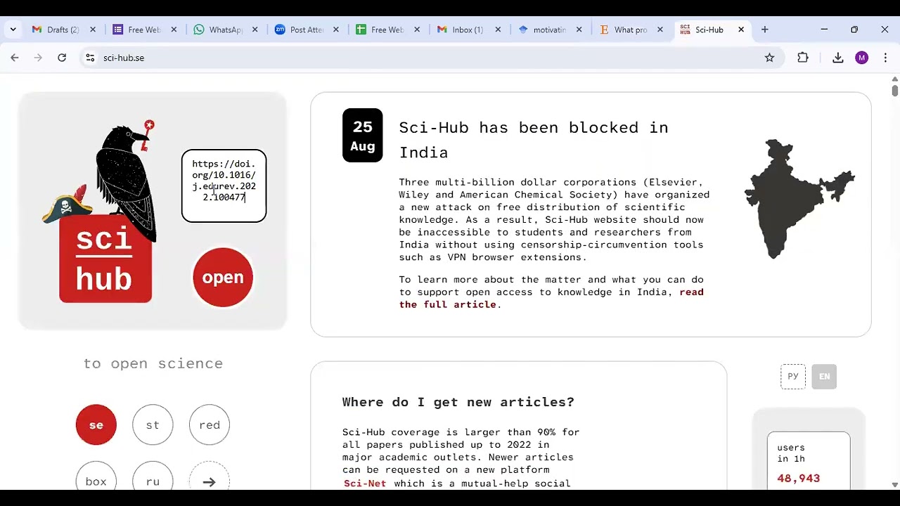Click the page vertical scrollbar thumb
900x506 pixels.
click(894, 90)
